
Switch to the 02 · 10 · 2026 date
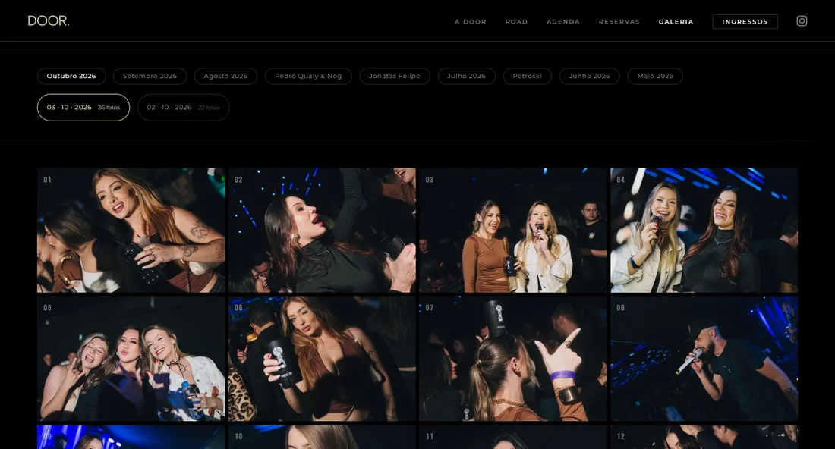coord(183,108)
